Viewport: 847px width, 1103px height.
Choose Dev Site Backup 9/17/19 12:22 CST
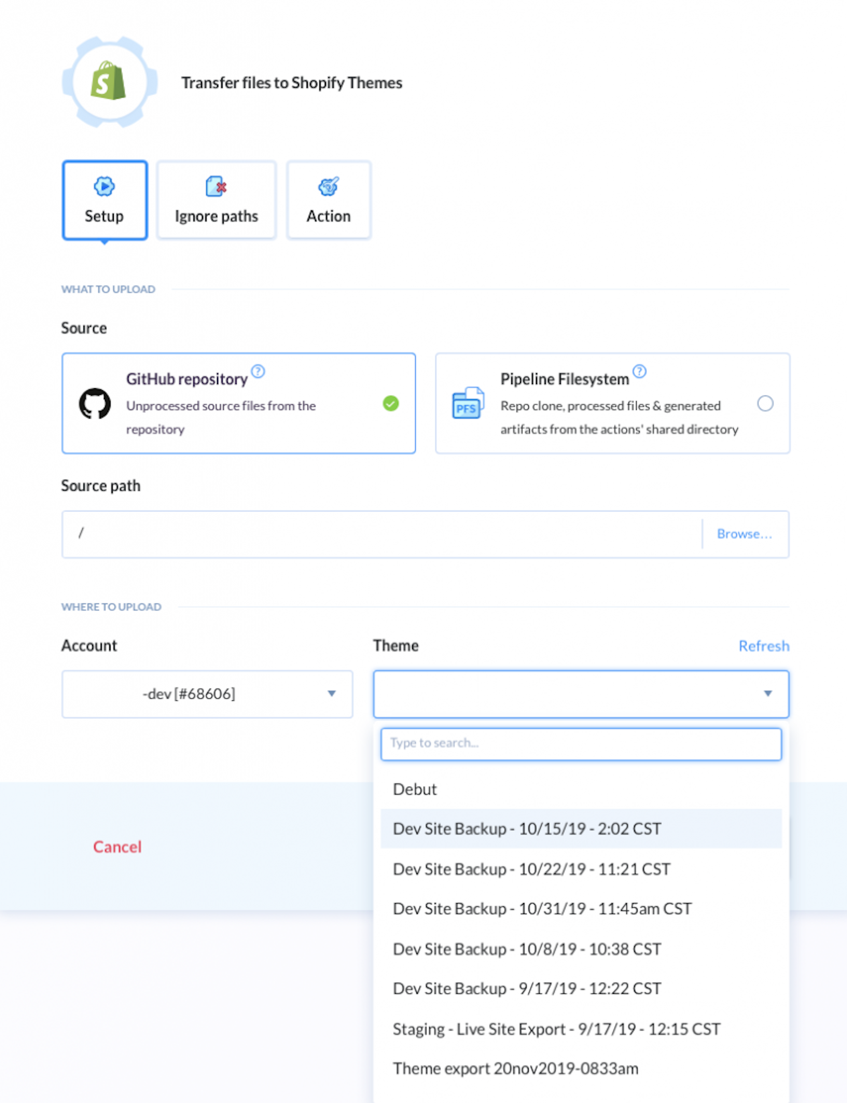coord(581,989)
